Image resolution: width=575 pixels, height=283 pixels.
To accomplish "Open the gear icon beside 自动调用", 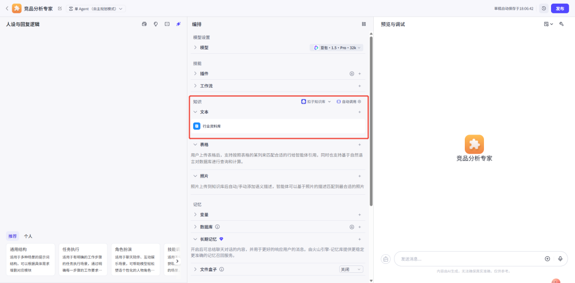I will coord(360,102).
